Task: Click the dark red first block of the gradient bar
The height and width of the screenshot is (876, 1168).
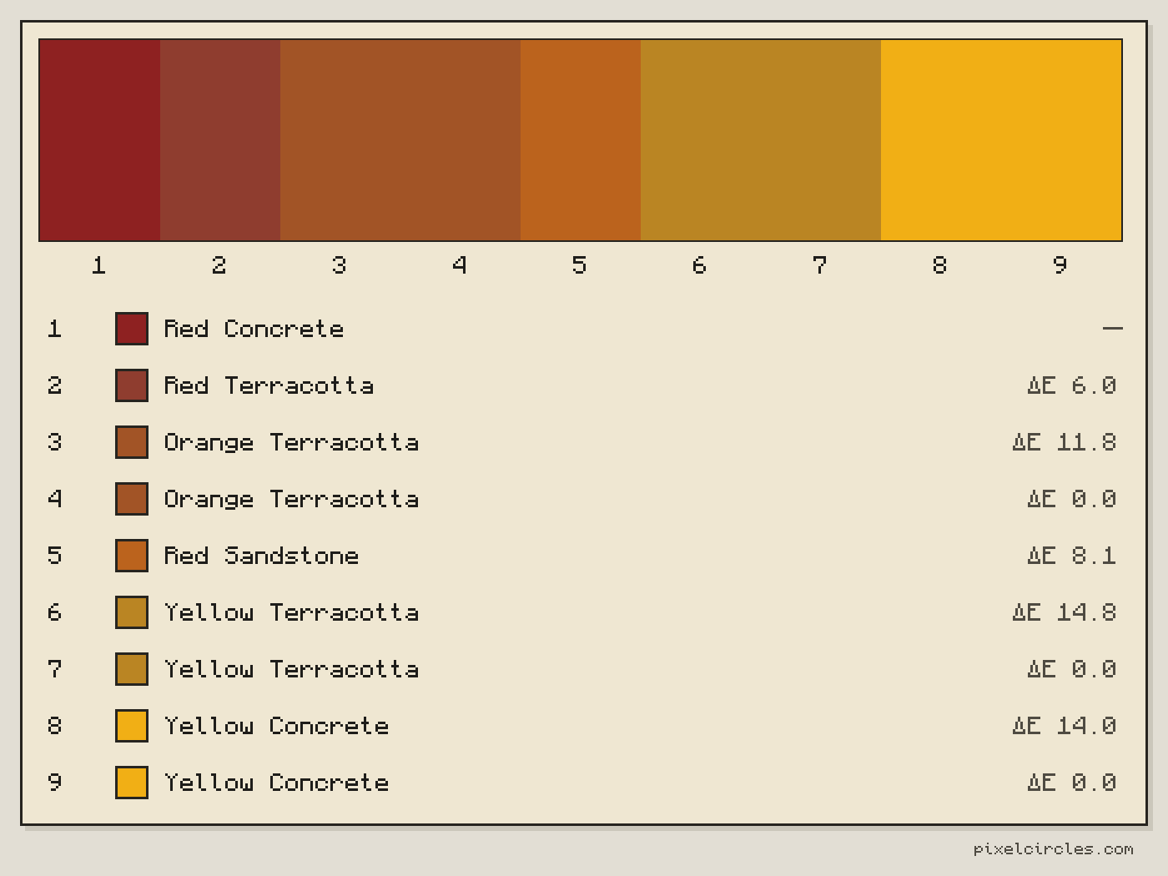Action: click(x=100, y=140)
